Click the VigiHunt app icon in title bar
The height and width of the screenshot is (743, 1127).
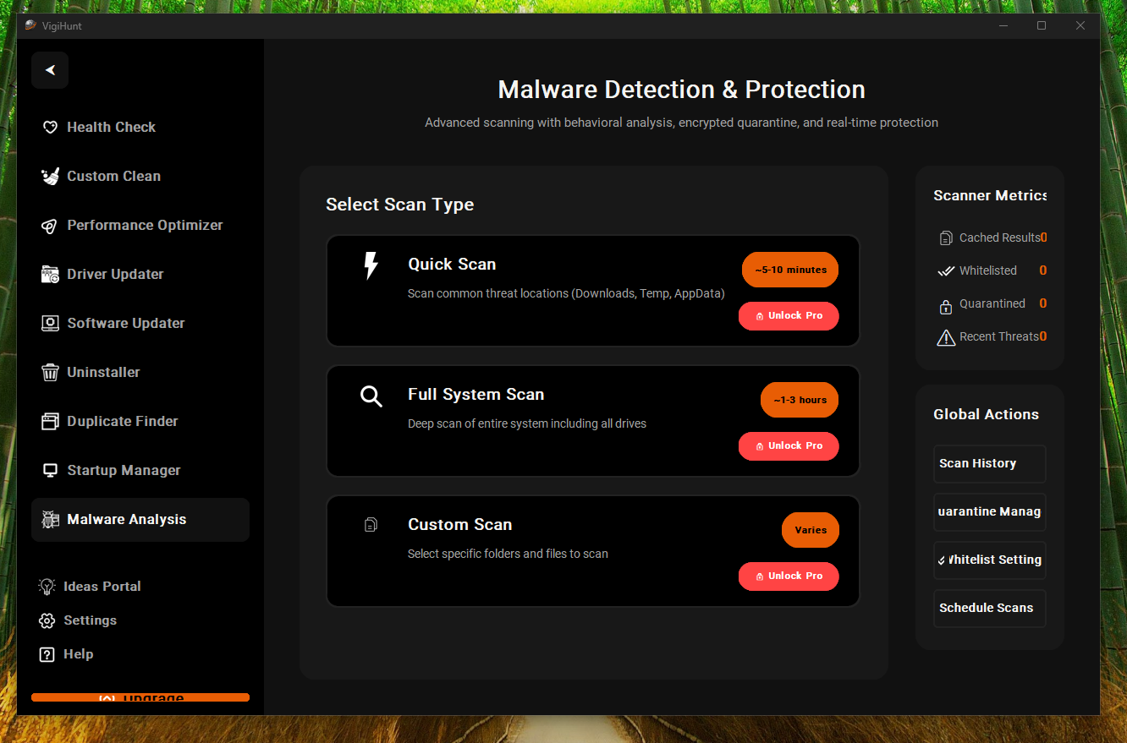pos(30,25)
